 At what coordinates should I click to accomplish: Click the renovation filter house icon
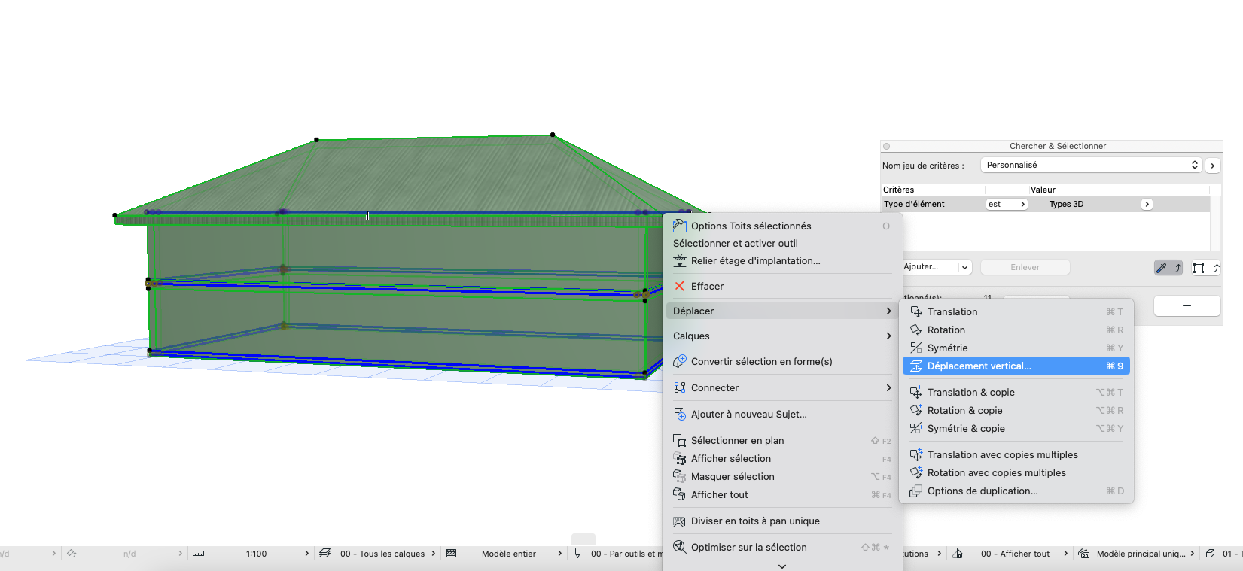958,554
